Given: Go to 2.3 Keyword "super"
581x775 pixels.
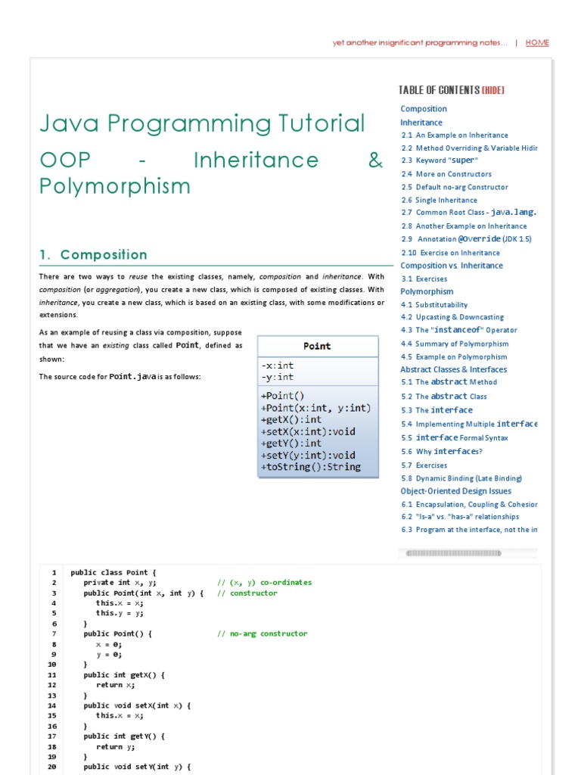Looking at the screenshot, I should 440,160.
